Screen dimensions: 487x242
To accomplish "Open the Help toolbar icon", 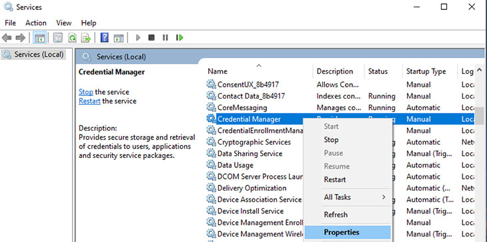I will (x=105, y=38).
